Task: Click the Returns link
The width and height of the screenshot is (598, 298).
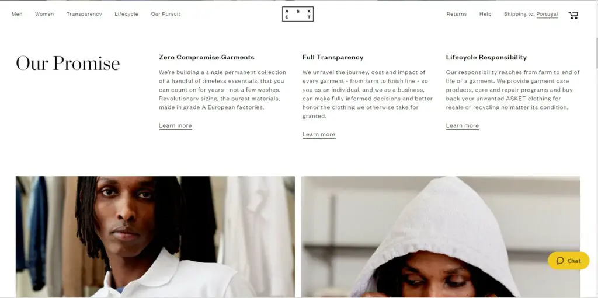Action: [x=457, y=14]
